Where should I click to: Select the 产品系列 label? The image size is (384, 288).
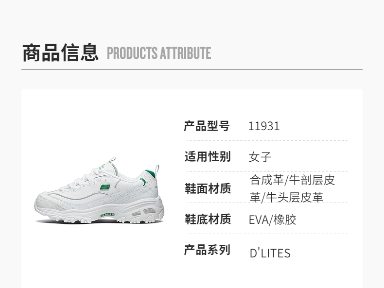[x=207, y=250]
